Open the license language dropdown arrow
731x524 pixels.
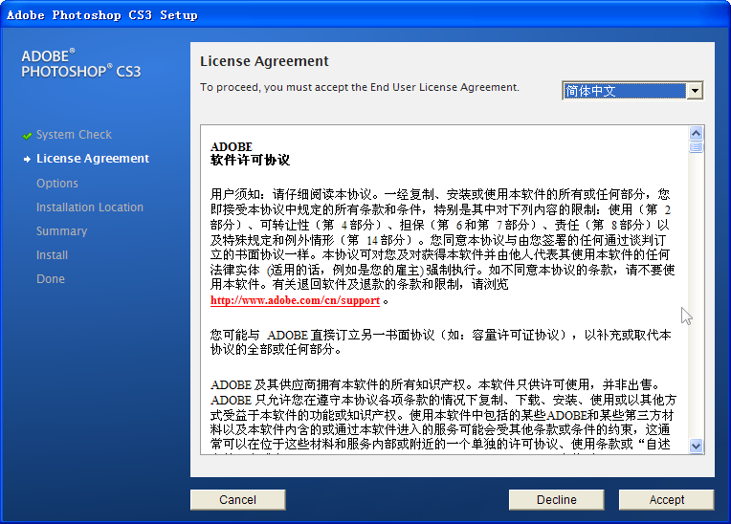[x=695, y=91]
